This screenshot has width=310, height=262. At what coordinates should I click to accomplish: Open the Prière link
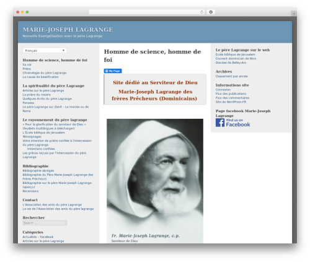[27, 69]
